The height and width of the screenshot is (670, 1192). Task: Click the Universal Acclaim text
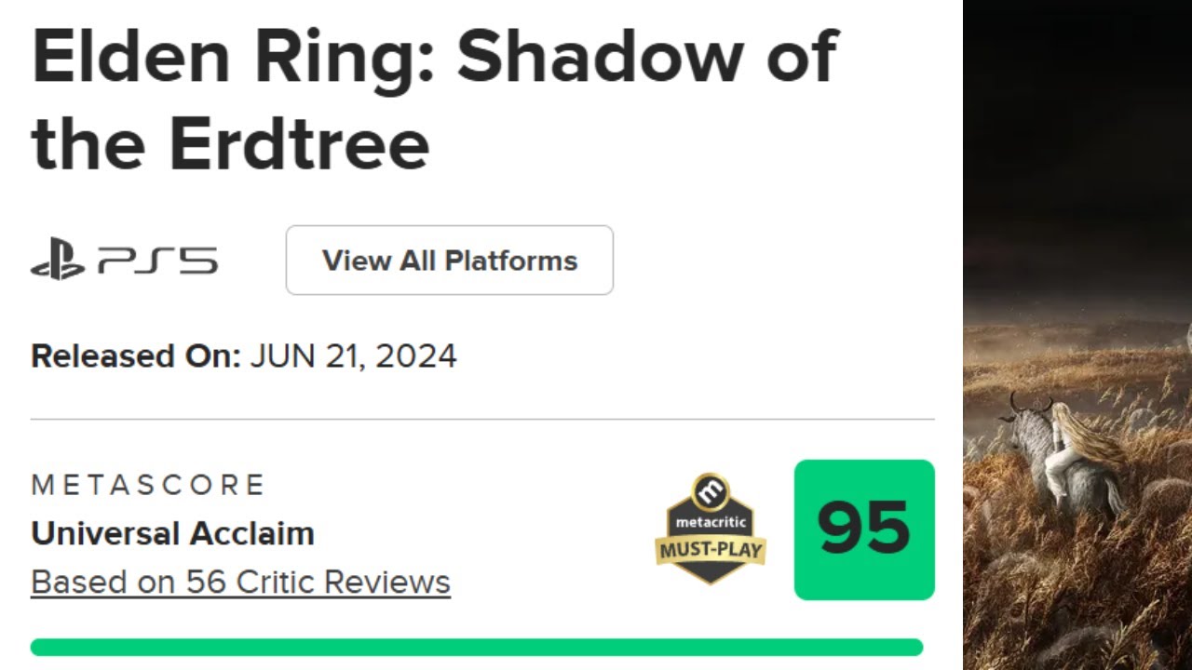click(173, 534)
